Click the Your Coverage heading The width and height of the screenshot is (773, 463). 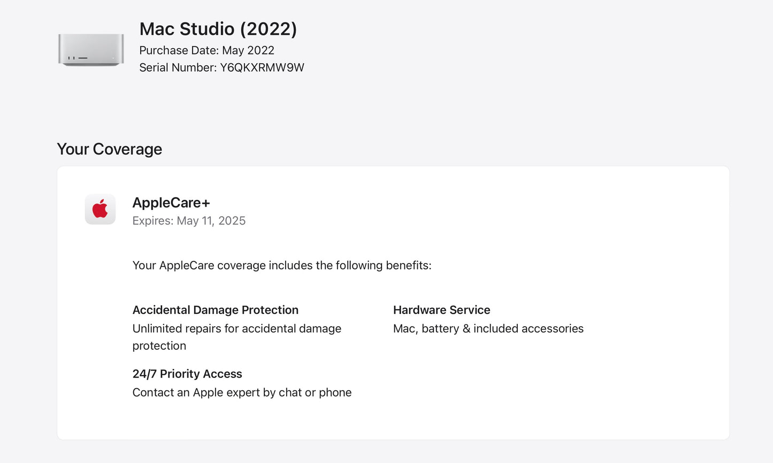point(109,149)
